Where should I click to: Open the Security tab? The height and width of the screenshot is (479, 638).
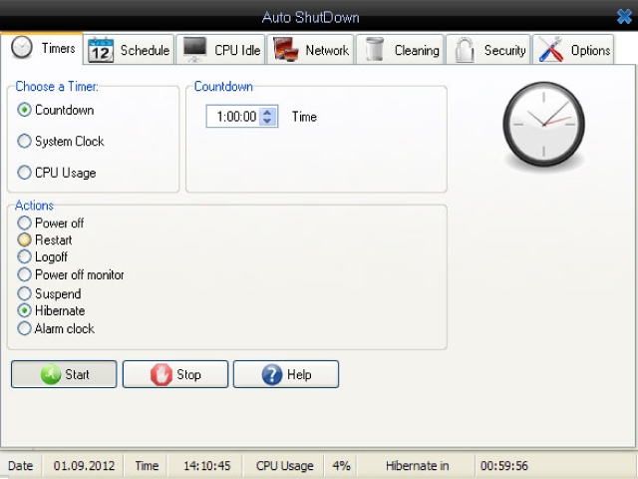pos(488,50)
